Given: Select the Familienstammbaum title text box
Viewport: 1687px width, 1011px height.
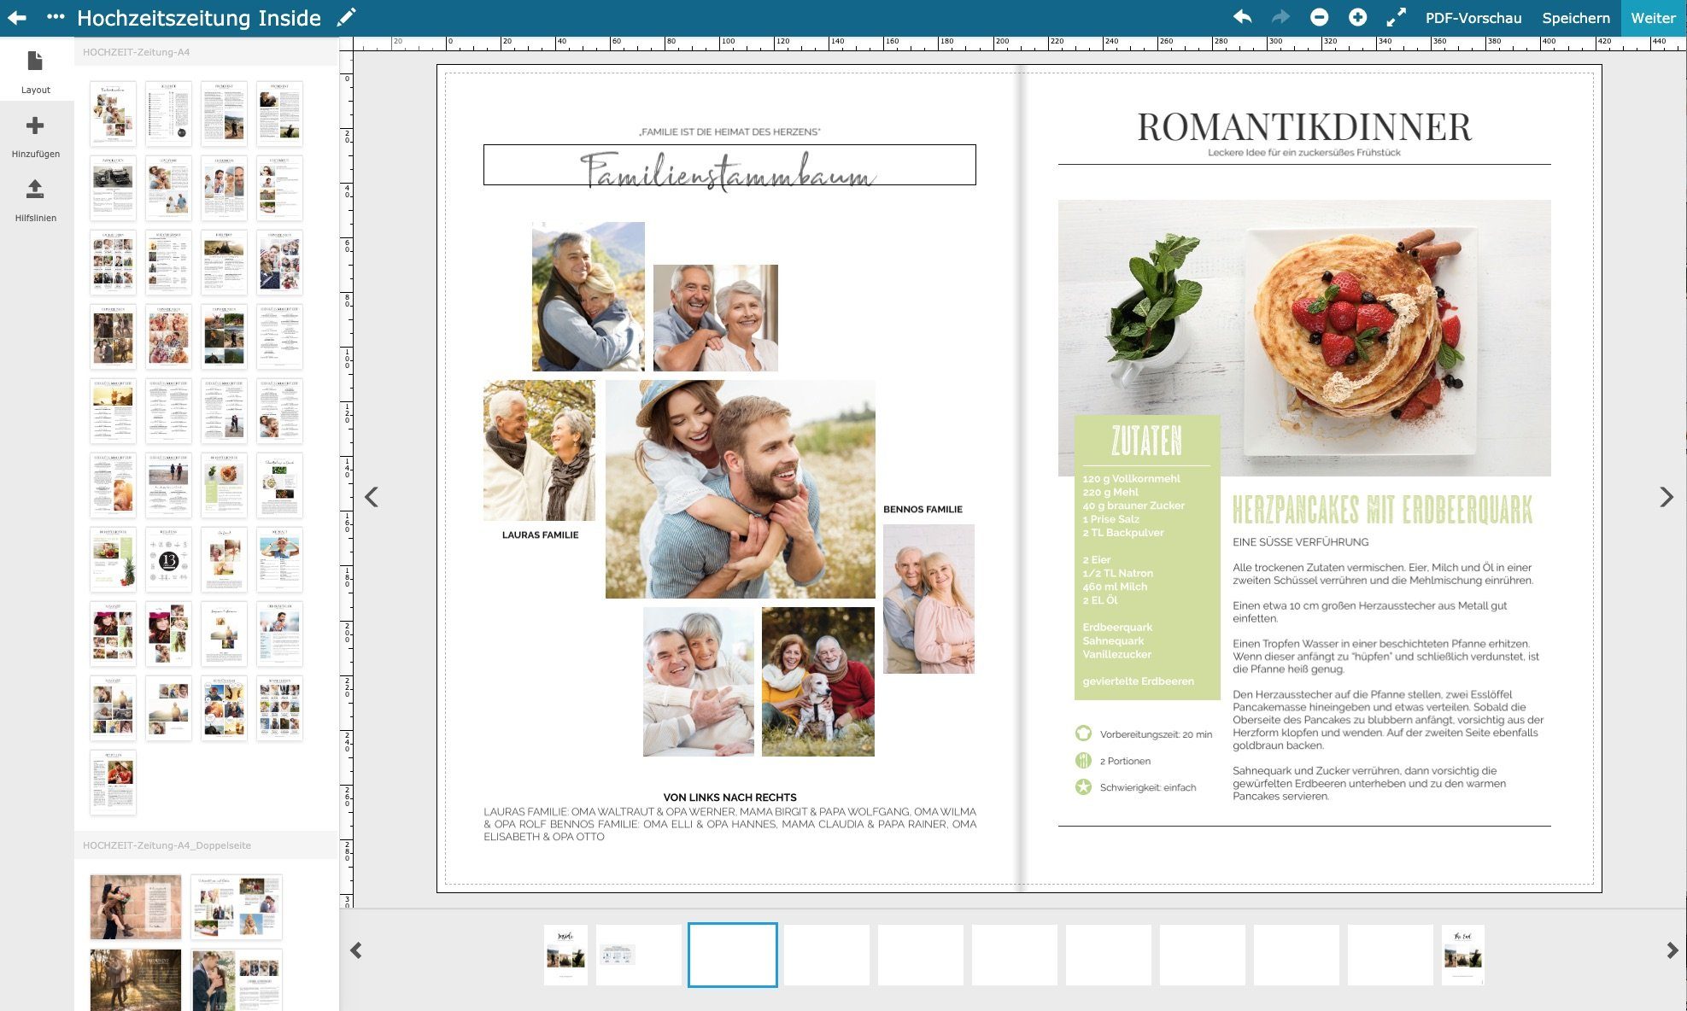Looking at the screenshot, I should click(x=729, y=165).
